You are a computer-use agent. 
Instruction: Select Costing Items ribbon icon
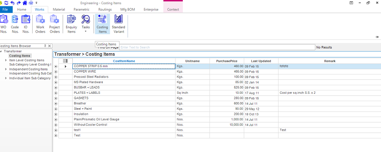click(102, 24)
